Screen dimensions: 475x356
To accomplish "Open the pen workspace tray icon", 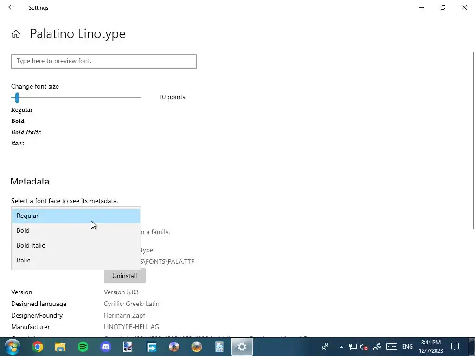I will [x=377, y=347].
